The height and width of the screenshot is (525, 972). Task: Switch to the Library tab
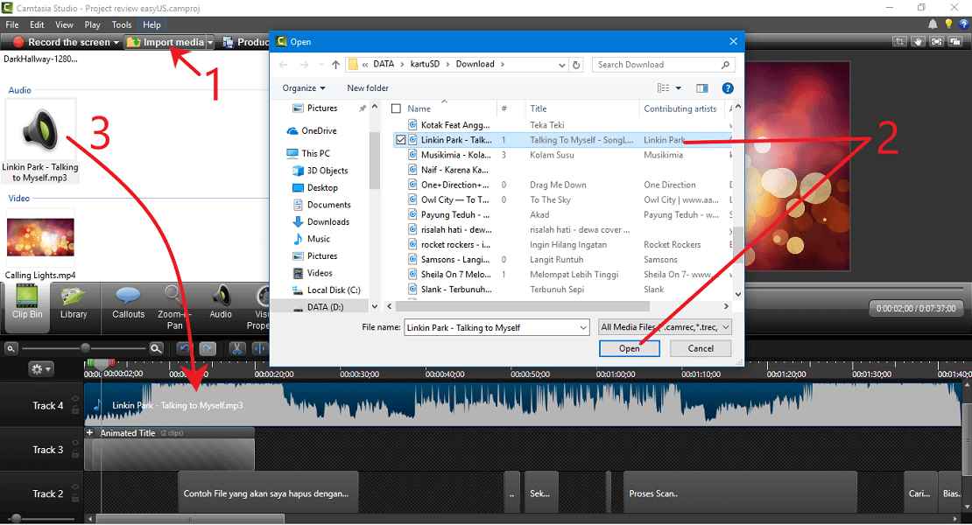click(x=74, y=304)
